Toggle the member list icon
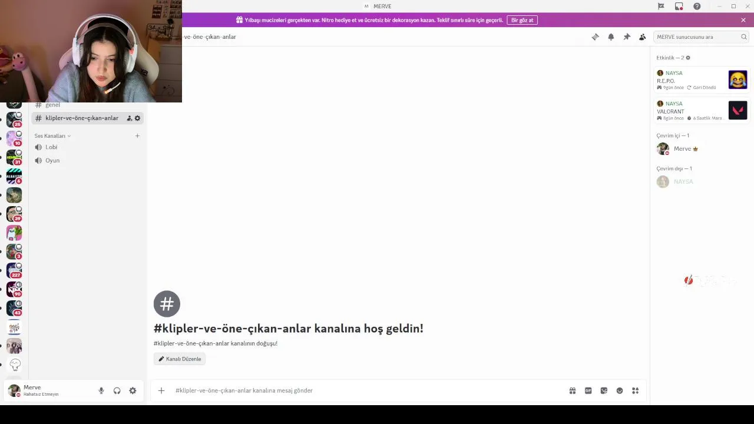The height and width of the screenshot is (424, 754). [642, 37]
